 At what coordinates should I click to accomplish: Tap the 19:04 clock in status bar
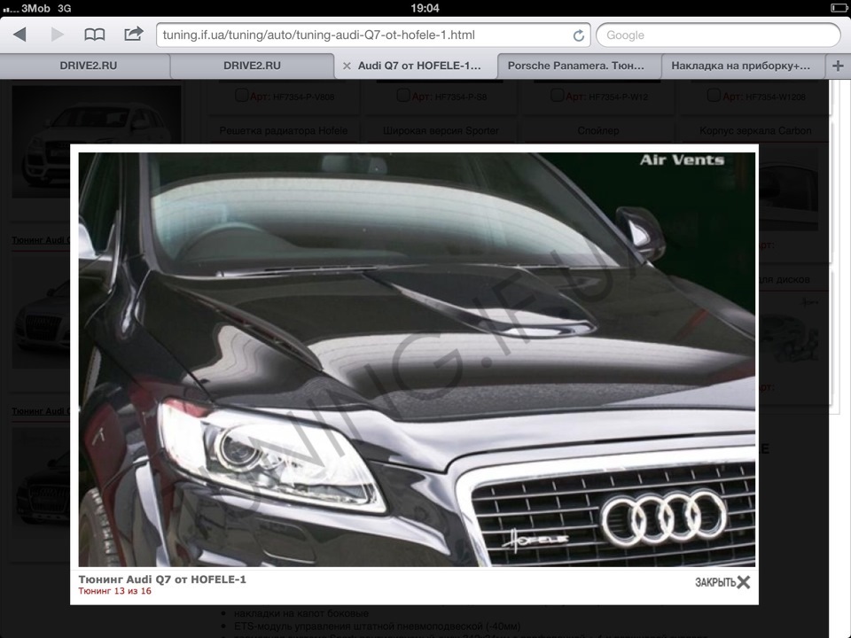tap(425, 8)
